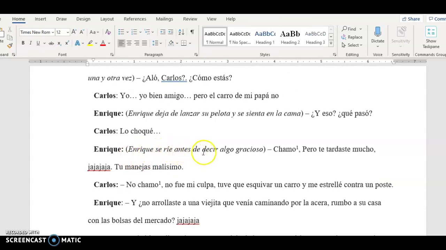446x250 pixels.
Task: Sort text with A-Z icon
Action: pyautogui.click(x=181, y=32)
